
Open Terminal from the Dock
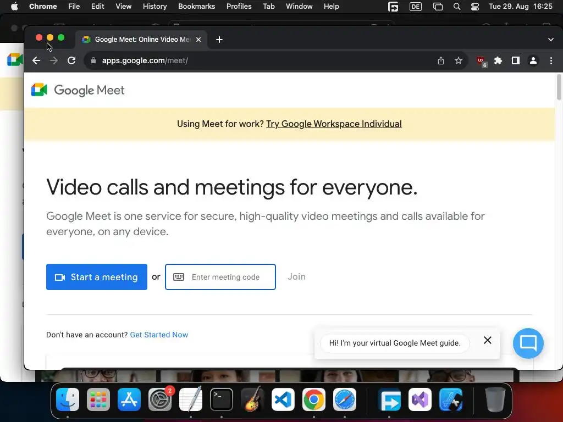pyautogui.click(x=221, y=399)
